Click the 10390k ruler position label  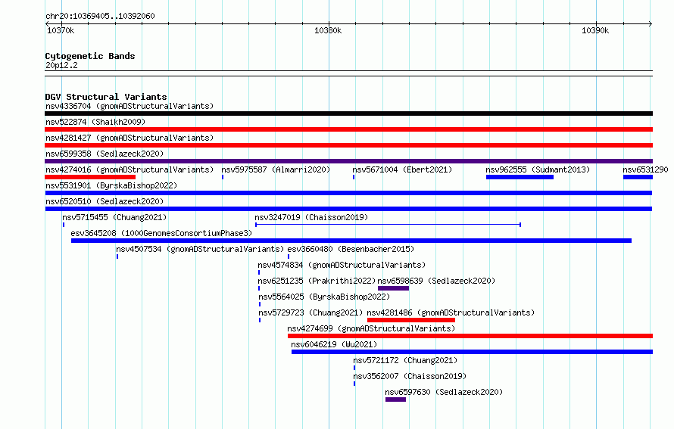point(595,30)
